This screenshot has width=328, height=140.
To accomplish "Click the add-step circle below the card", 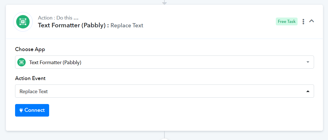I will (164, 139).
